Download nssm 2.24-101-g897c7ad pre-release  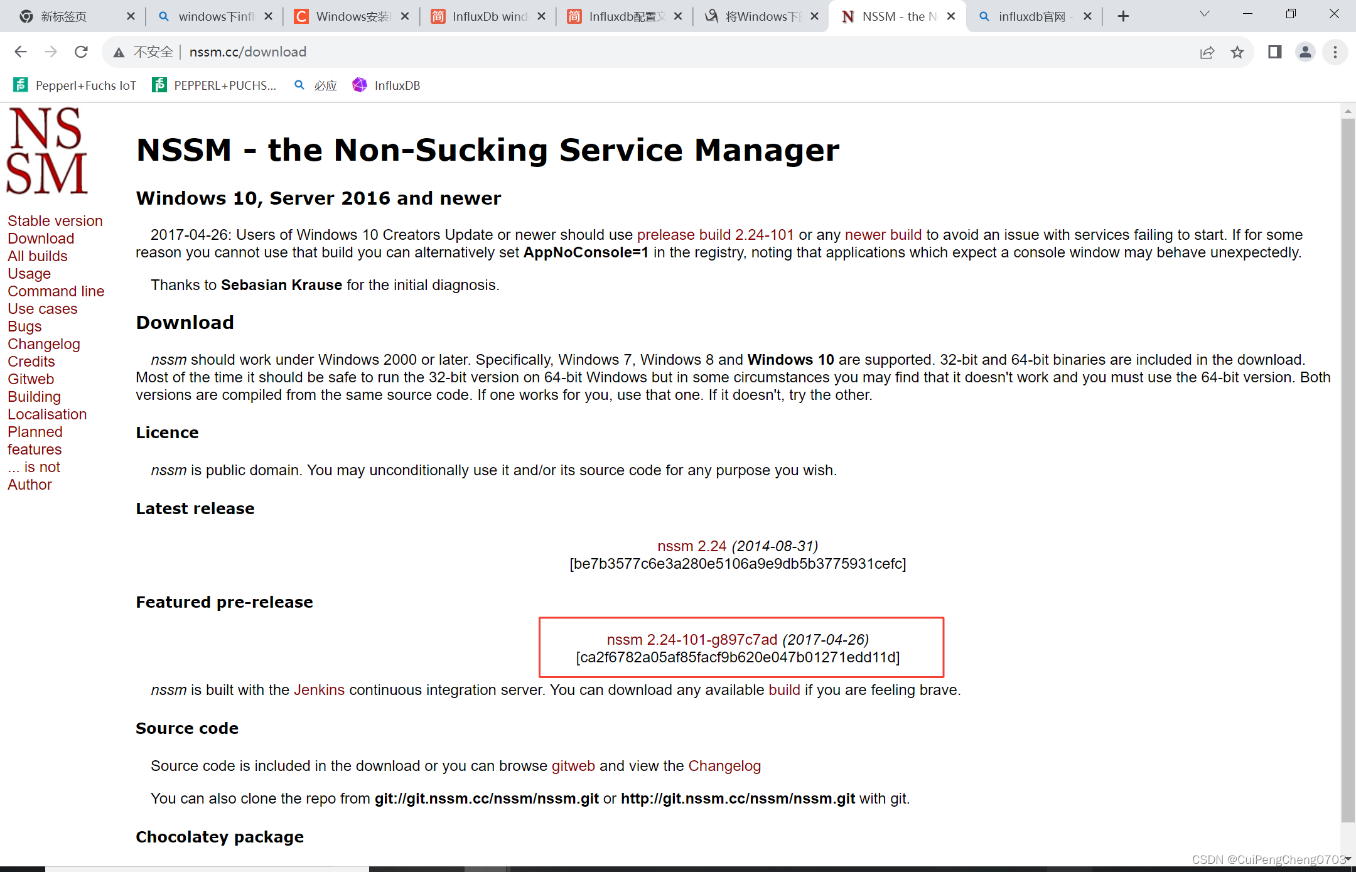[x=692, y=640]
